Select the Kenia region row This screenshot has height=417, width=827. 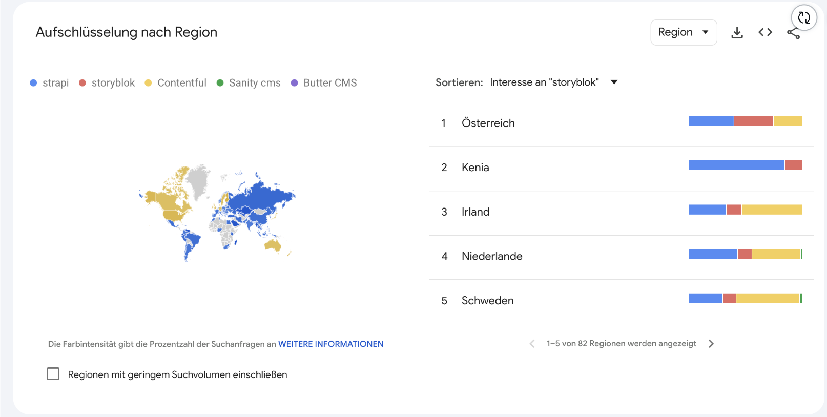pyautogui.click(x=622, y=168)
